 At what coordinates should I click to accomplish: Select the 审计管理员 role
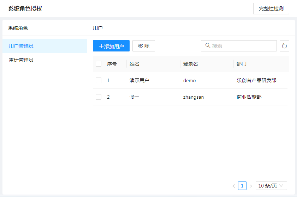(x=21, y=60)
